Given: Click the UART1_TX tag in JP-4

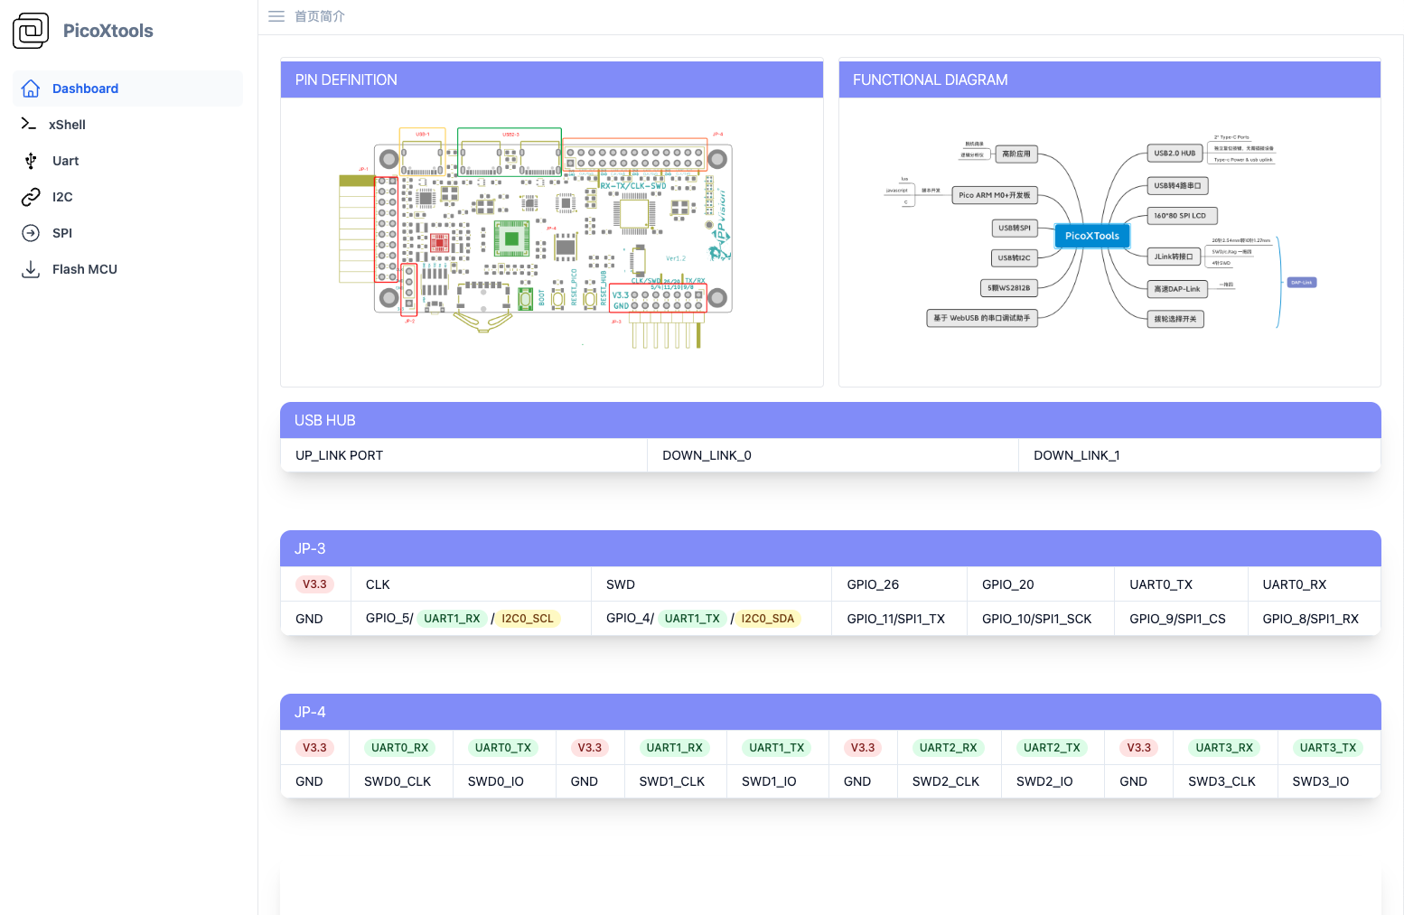Looking at the screenshot, I should [x=777, y=748].
